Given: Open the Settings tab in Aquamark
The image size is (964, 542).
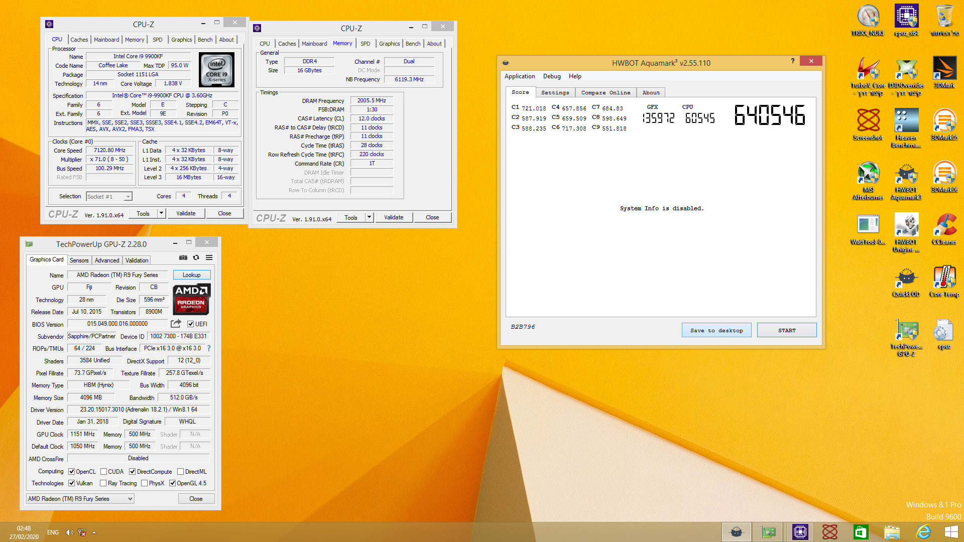Looking at the screenshot, I should (x=555, y=92).
